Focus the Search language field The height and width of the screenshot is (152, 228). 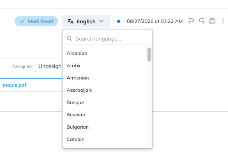(107, 39)
